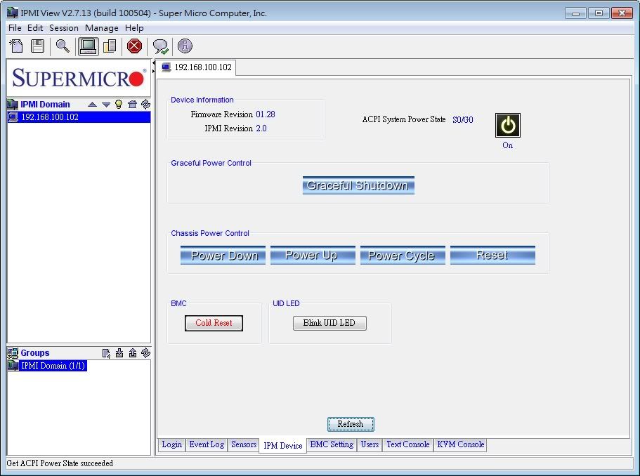The width and height of the screenshot is (640, 476).
Task: Click the Supermicro logo
Action: 79,78
